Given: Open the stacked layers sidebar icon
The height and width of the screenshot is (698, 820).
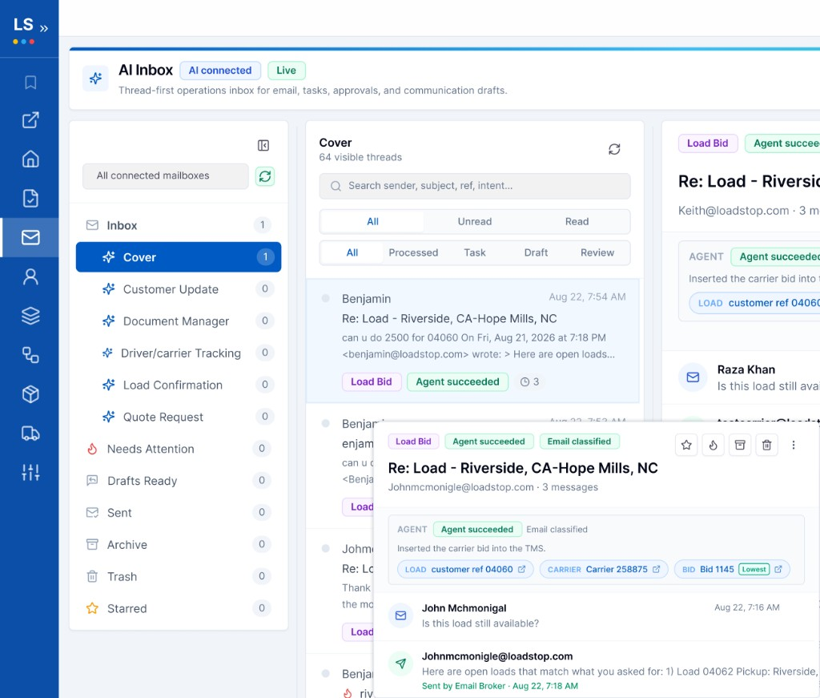Looking at the screenshot, I should (30, 316).
